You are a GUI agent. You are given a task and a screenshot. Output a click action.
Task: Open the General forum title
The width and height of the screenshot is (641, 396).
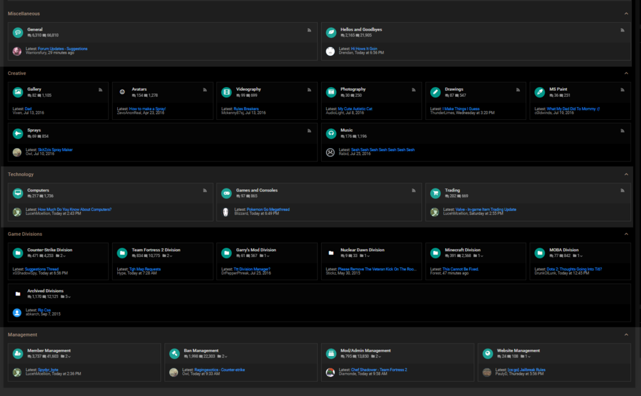[x=35, y=29]
